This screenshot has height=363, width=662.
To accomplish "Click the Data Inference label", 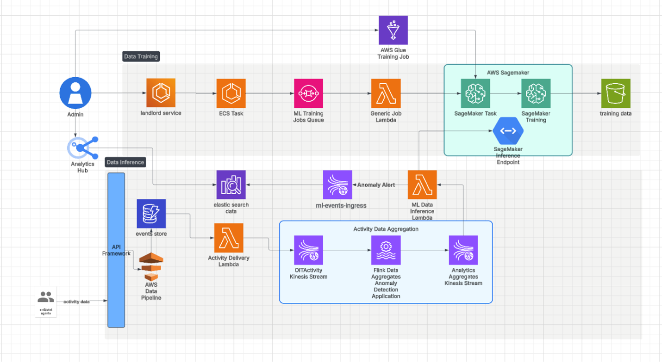I will (x=125, y=162).
